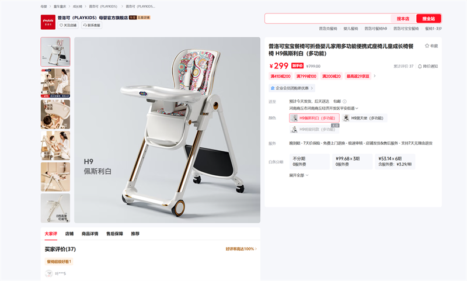Open the enterprise member group-buy offer
The image size is (467, 281).
(x=292, y=88)
